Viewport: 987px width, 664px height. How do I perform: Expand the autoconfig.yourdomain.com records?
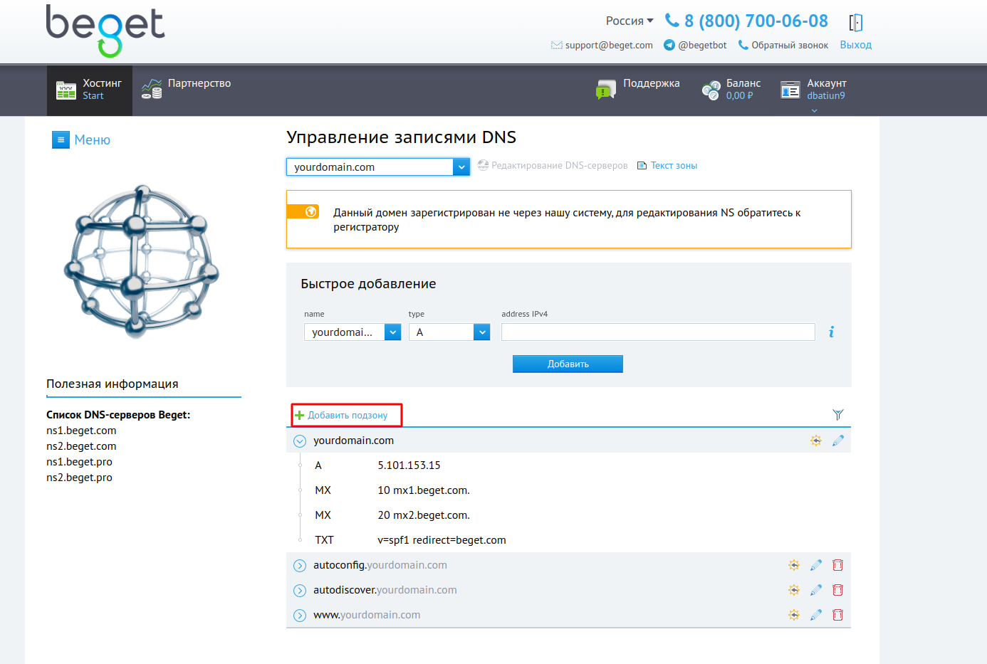(x=300, y=566)
